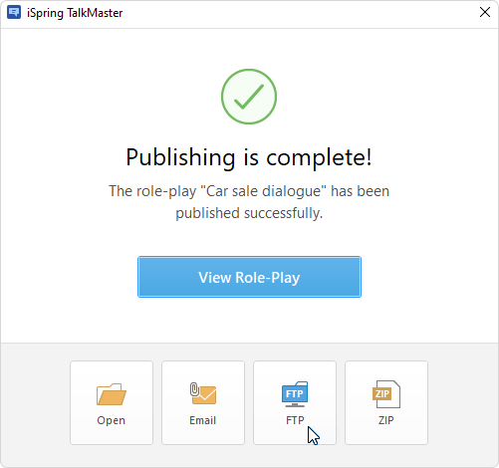Choose the Email label under envelope
The image size is (499, 468).
[x=203, y=420]
